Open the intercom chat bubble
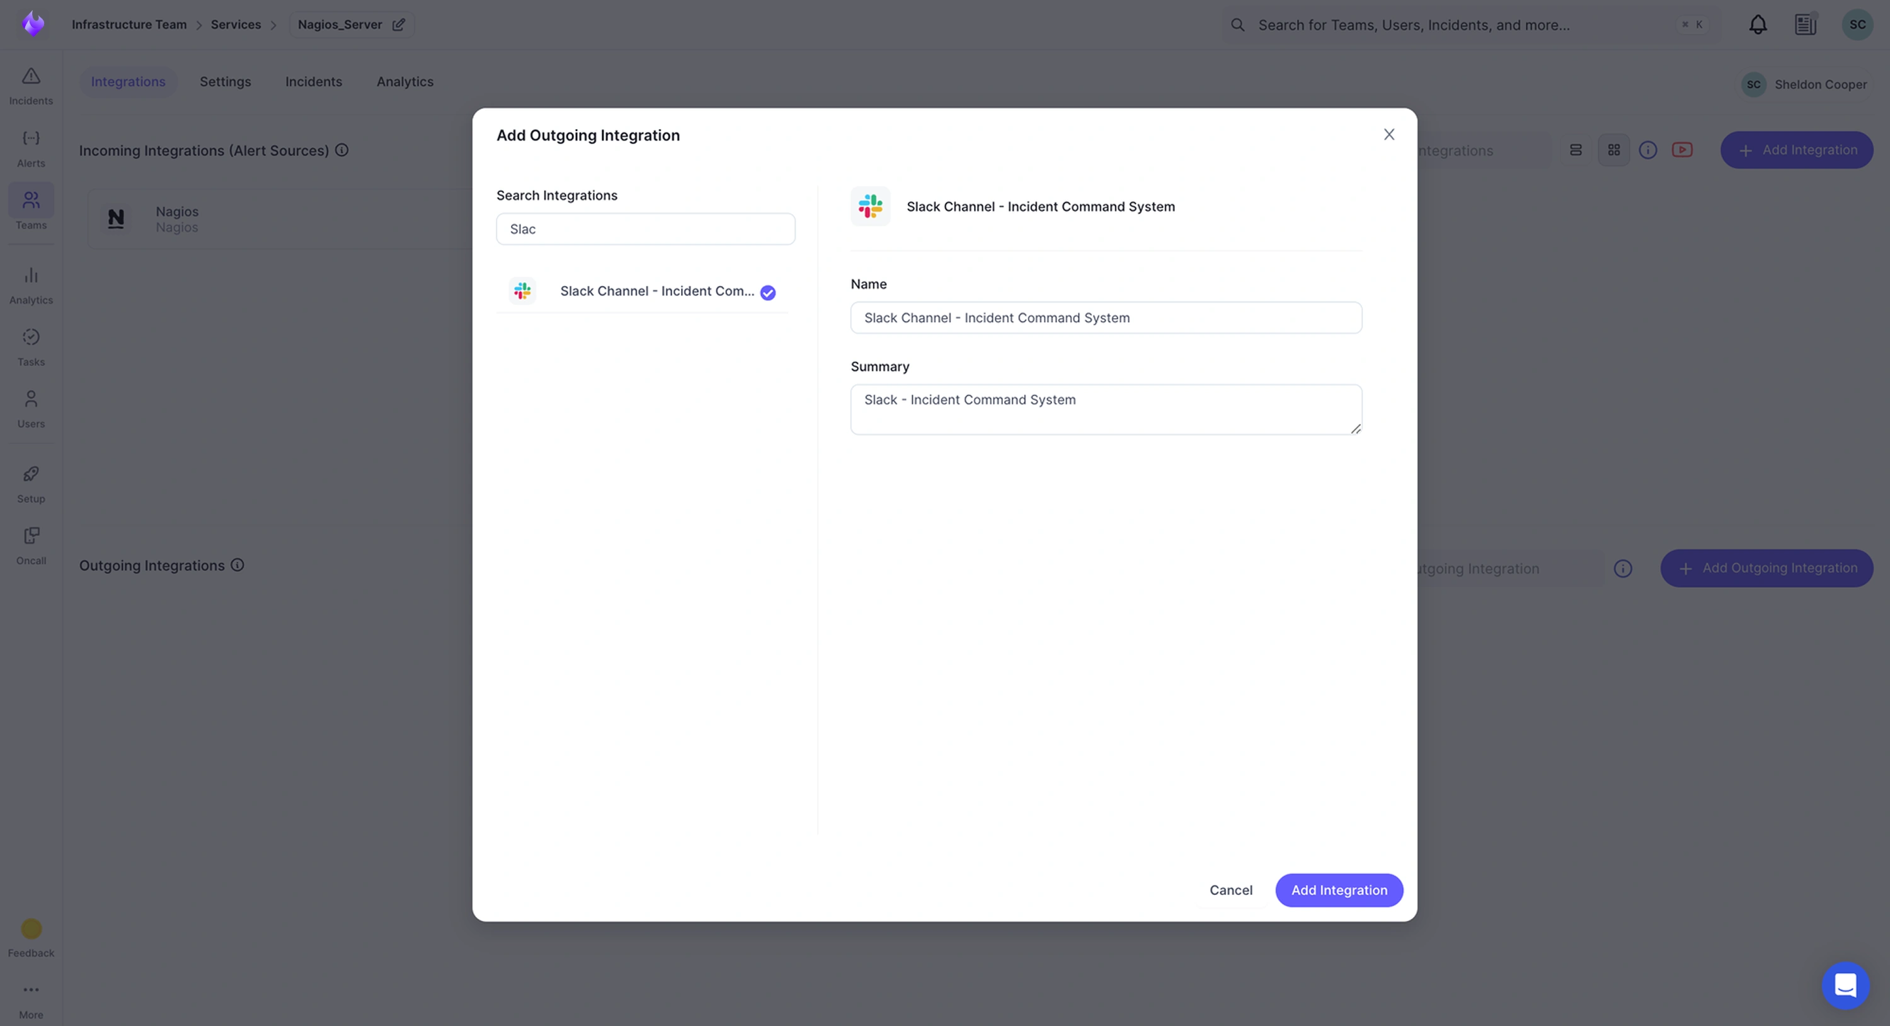The width and height of the screenshot is (1890, 1026). 1845,985
